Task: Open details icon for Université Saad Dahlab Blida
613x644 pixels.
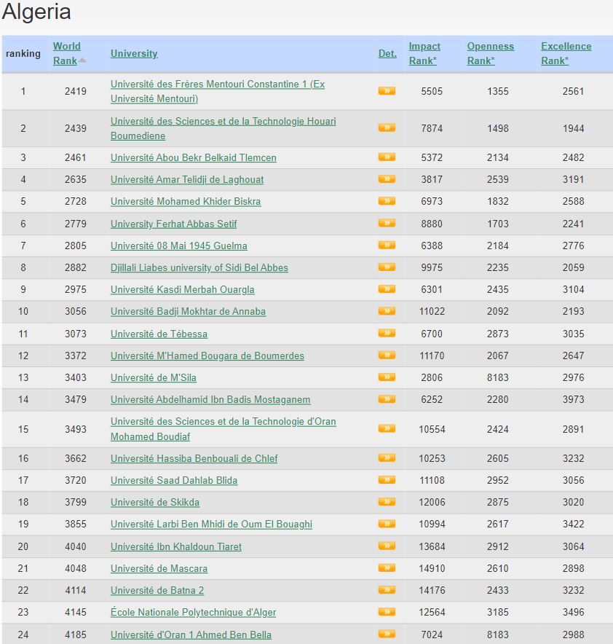Action: click(x=387, y=479)
